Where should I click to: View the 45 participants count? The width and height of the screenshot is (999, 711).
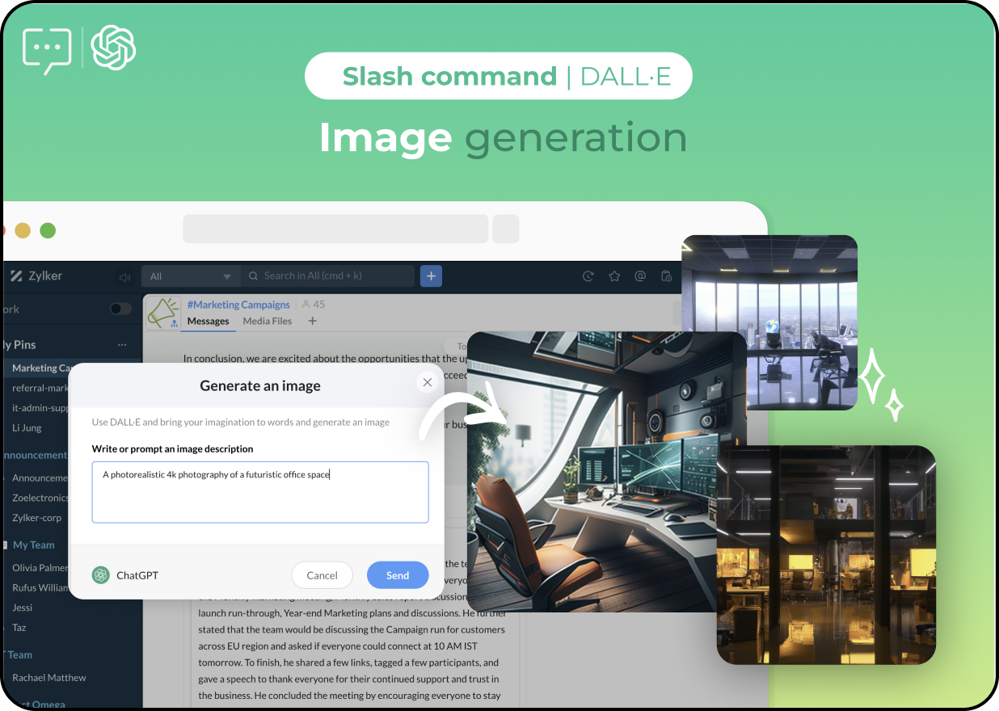tap(313, 305)
